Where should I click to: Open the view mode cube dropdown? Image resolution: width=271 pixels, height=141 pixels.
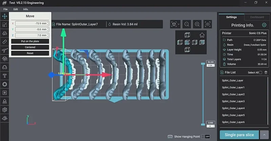pyautogui.click(x=175, y=24)
